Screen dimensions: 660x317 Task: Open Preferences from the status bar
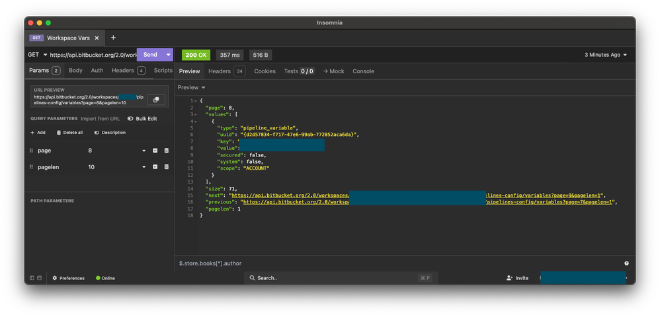point(68,278)
